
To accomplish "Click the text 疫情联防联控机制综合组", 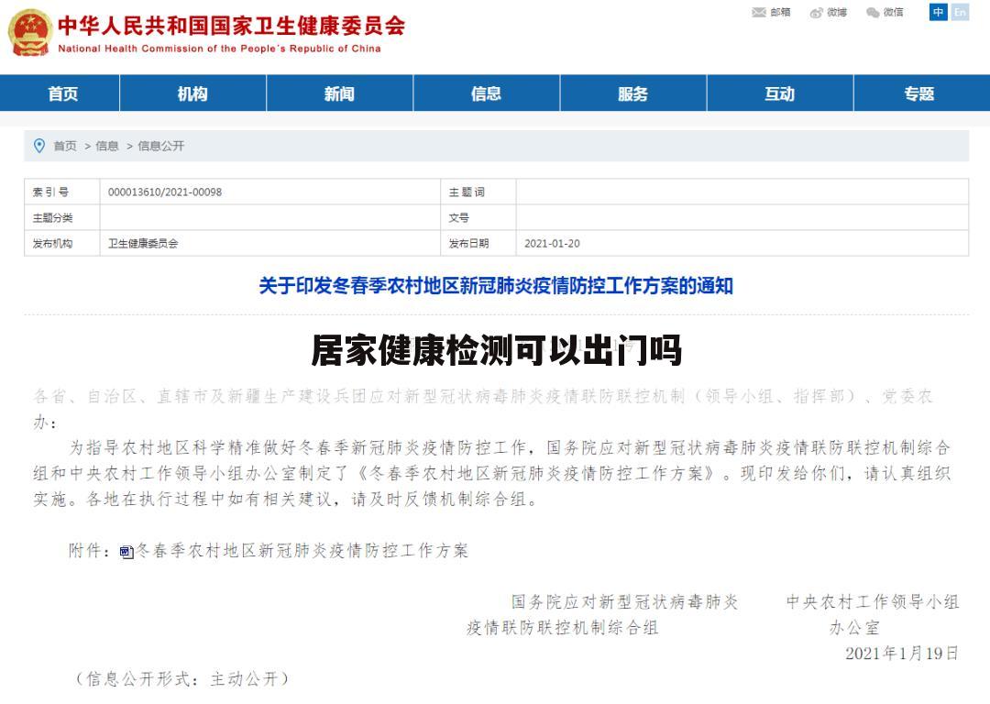I will [x=562, y=628].
